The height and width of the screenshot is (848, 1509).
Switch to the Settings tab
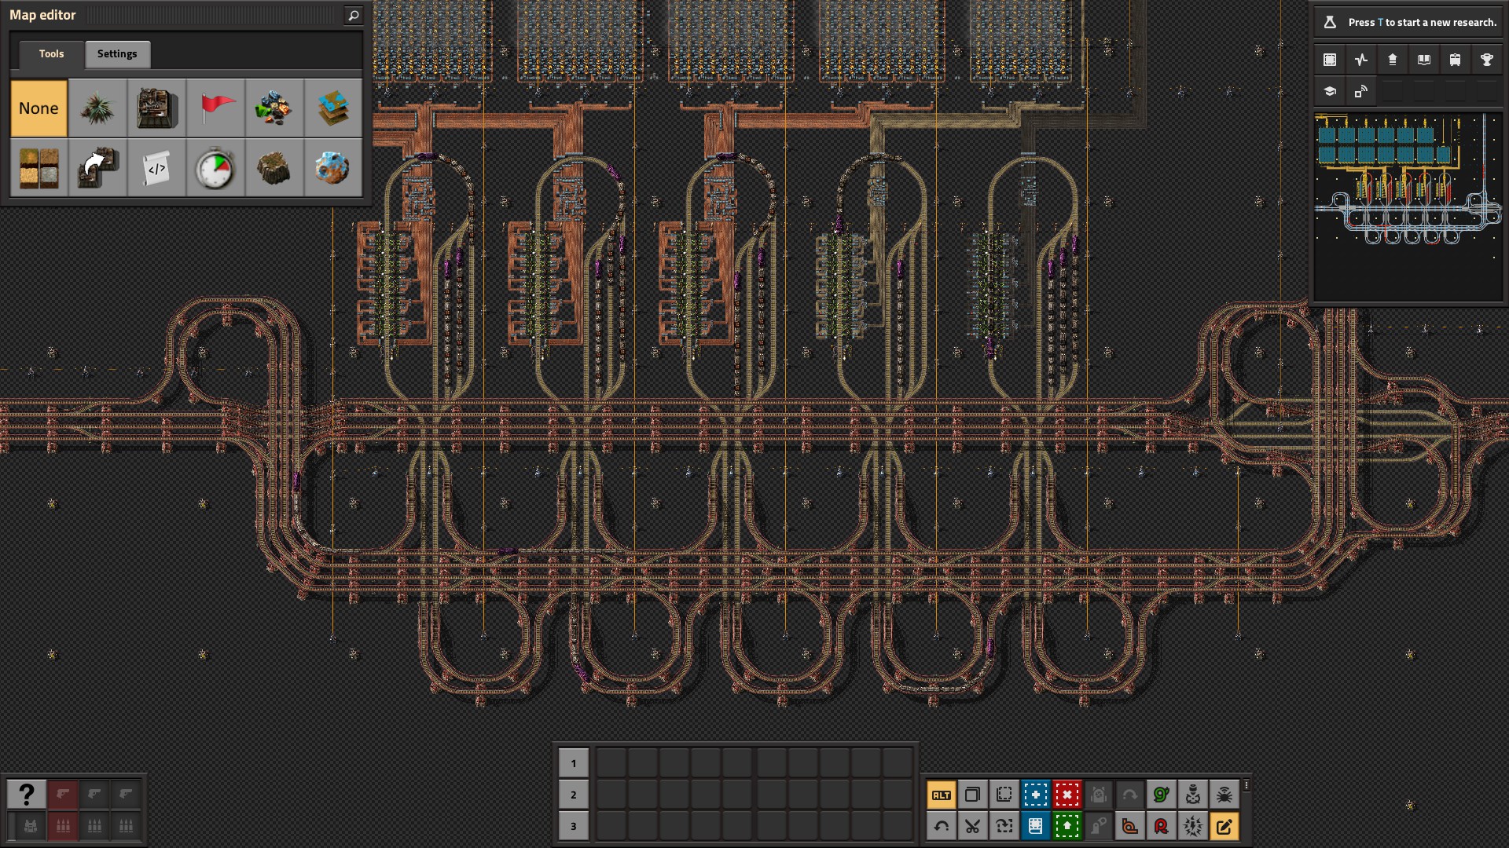tap(117, 54)
